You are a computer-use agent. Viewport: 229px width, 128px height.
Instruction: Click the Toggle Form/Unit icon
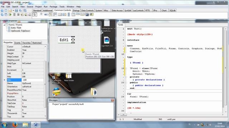25,10
